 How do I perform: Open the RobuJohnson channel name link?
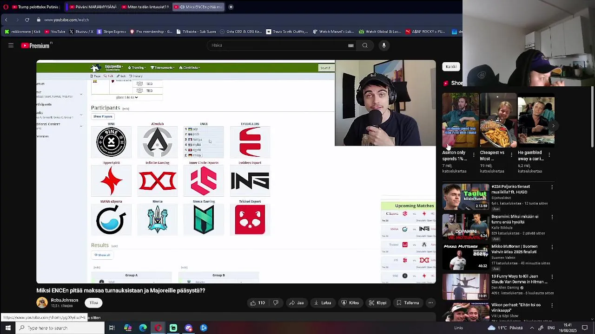point(65,300)
